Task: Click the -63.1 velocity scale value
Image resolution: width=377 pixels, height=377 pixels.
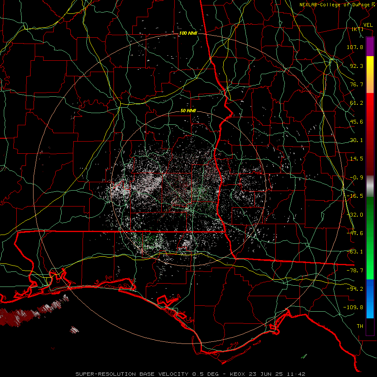Action: (355, 252)
